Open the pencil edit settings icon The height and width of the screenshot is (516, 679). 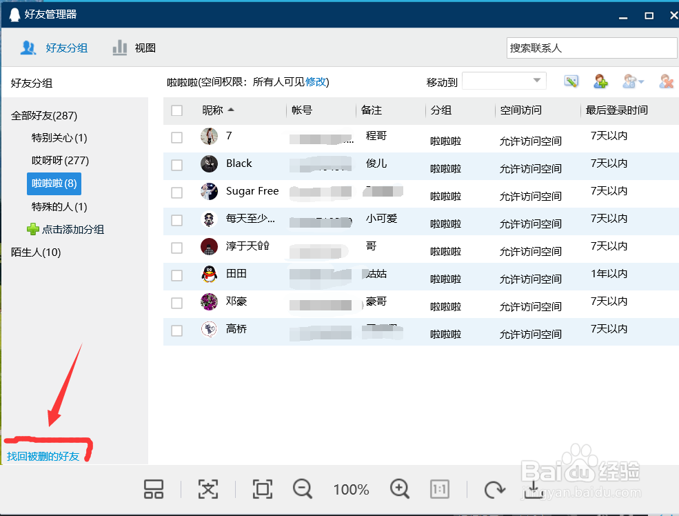(x=571, y=81)
